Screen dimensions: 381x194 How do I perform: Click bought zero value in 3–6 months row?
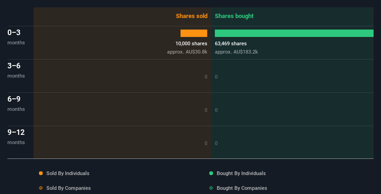point(216,77)
